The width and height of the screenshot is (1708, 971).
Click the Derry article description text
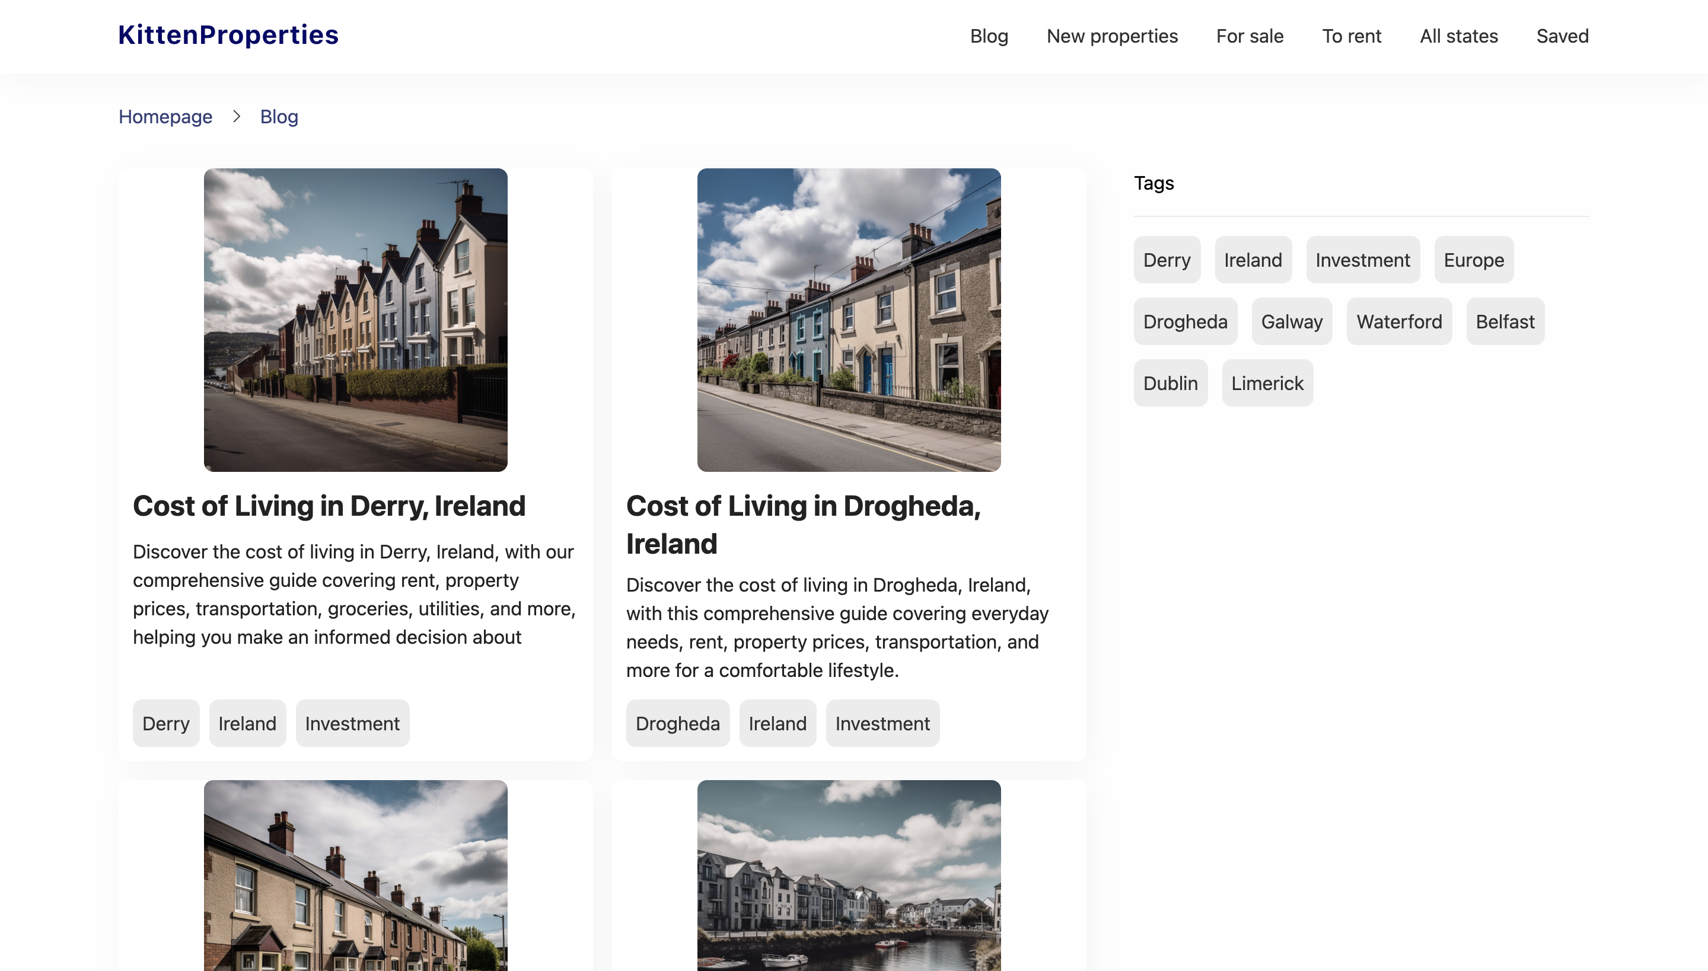[354, 594]
